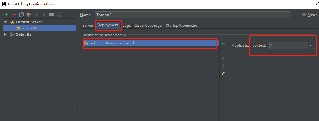
Task: Select Tomcat8 in the configuration tree
Action: tap(28, 28)
